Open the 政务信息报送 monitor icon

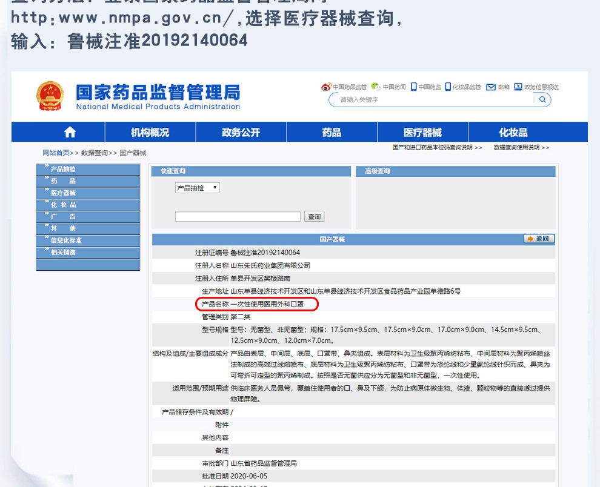518,87
